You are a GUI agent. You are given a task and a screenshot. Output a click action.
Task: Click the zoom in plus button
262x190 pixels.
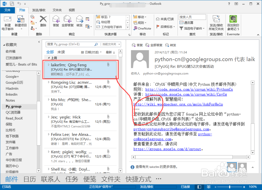click(244, 187)
